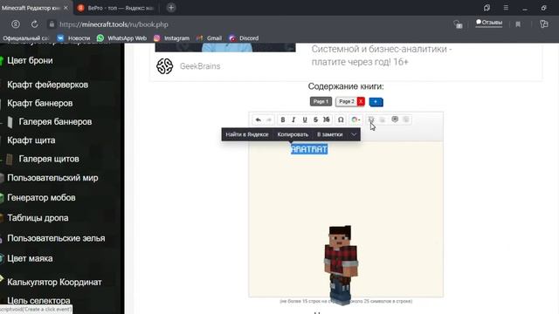Click the GeekBrains ad logo
This screenshot has width=559, height=314.
click(x=165, y=66)
